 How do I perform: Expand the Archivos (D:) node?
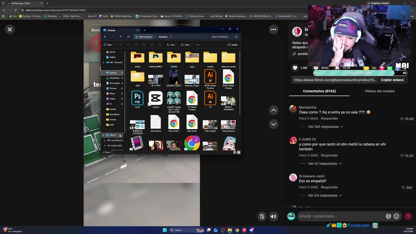tap(105, 146)
